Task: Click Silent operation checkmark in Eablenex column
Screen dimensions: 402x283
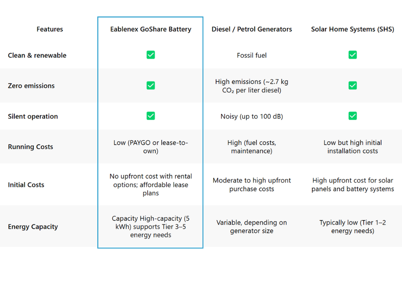Action: [x=150, y=116]
